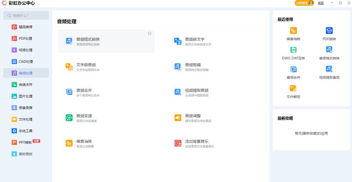The image size is (352, 182).
Task: Favorite 音频格式转换 with the star icon
Action: (150, 34)
